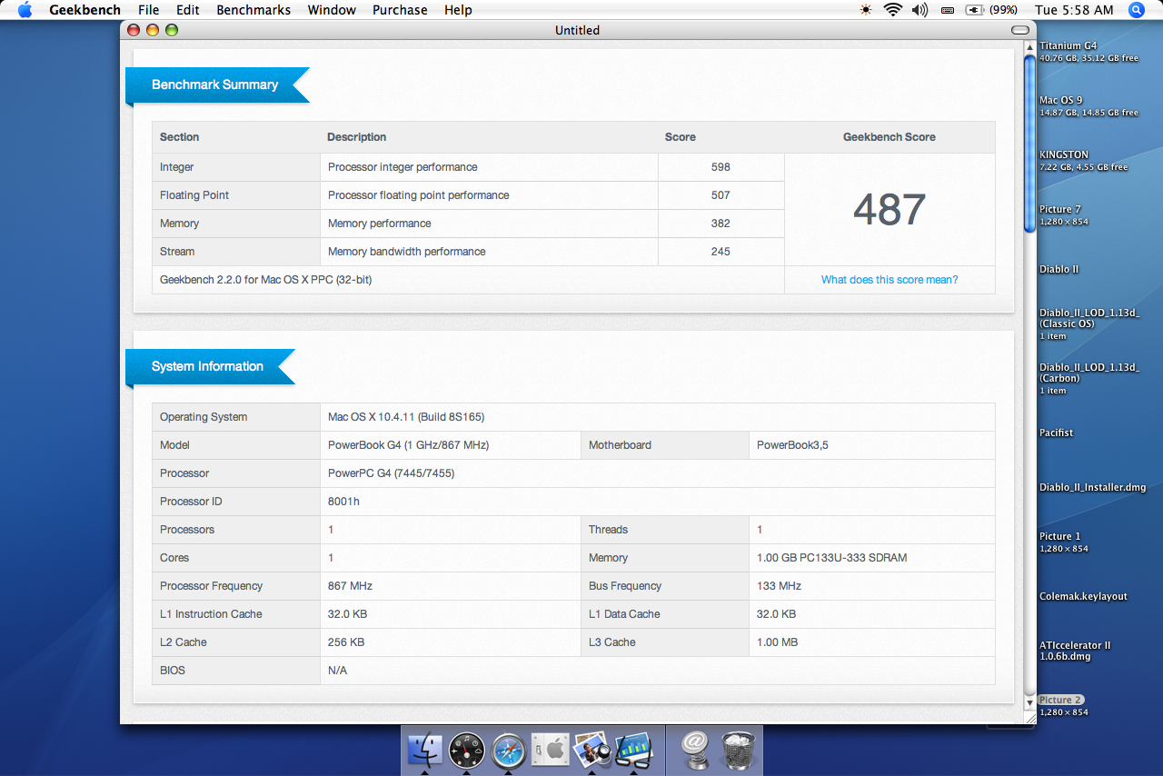1163x776 pixels.
Task: Click Processor ID value 8001h
Action: (x=343, y=502)
